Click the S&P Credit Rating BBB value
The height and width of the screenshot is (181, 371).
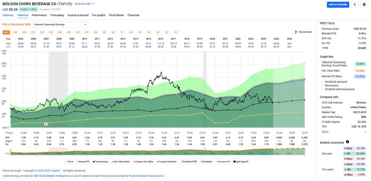tap(364, 117)
